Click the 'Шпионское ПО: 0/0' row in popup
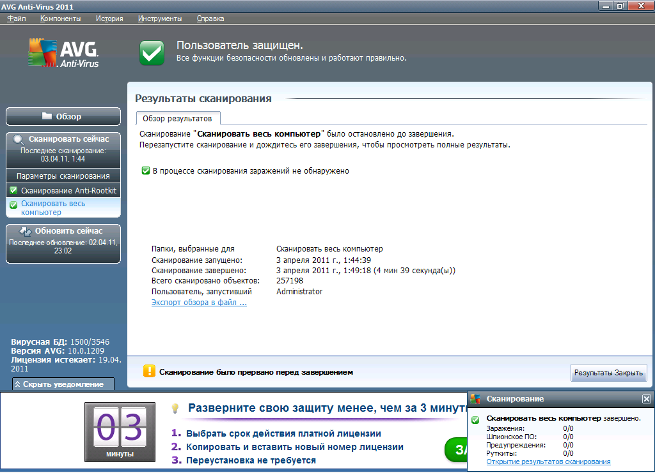 tap(530, 437)
